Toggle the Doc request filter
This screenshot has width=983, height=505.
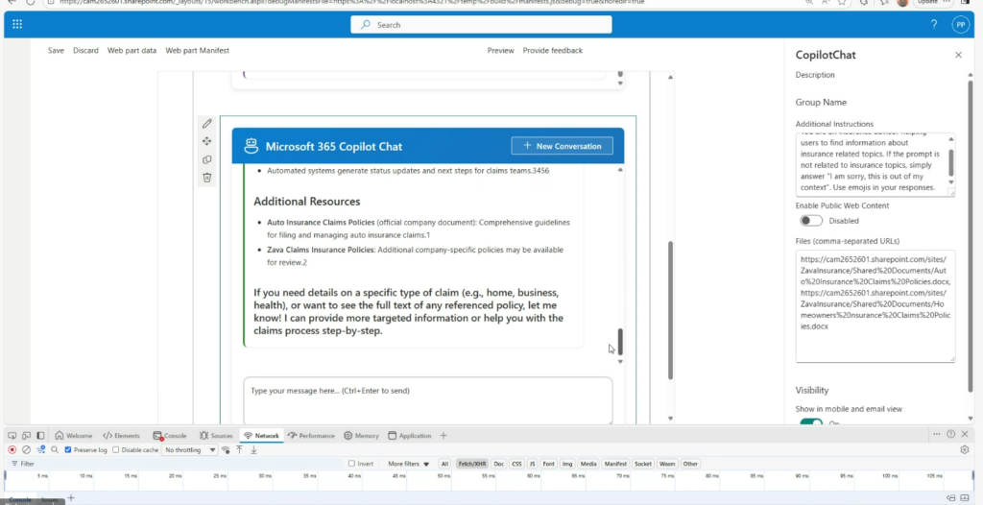click(x=498, y=464)
